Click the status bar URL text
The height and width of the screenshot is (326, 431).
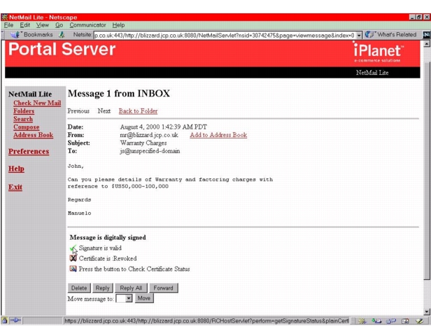[x=206, y=321]
